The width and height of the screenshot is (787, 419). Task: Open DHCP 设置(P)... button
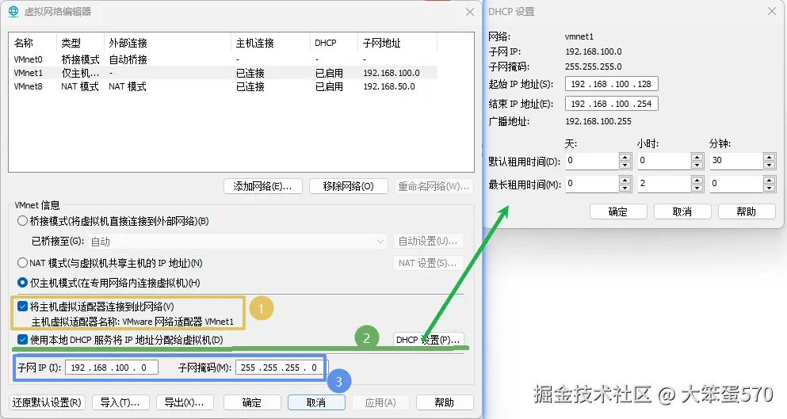(428, 340)
